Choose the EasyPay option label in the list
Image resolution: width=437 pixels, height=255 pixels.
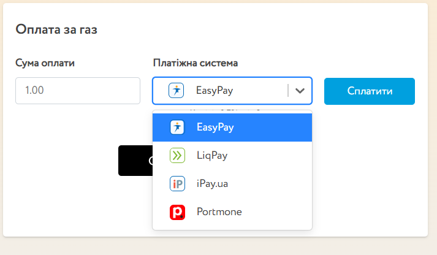(x=215, y=128)
